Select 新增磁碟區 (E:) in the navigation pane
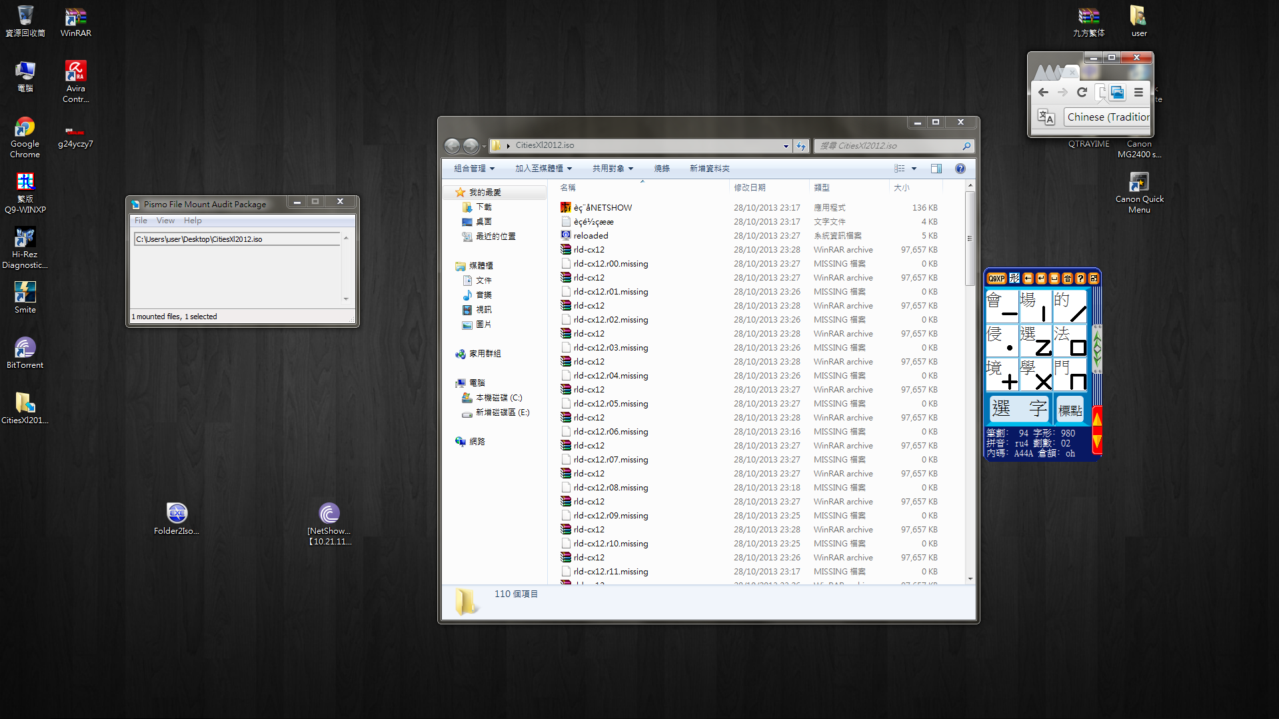This screenshot has width=1279, height=719. 502,412
